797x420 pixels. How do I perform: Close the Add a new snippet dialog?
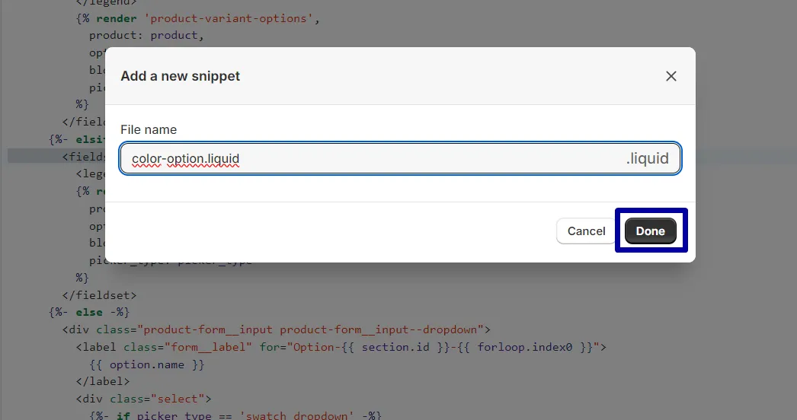point(671,76)
